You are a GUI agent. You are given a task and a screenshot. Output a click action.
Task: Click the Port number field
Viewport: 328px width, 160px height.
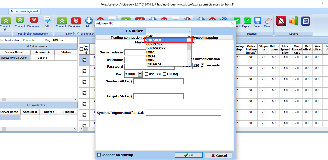(131, 74)
